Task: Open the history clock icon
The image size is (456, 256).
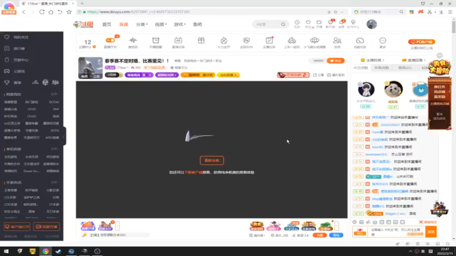Action: 297,24
